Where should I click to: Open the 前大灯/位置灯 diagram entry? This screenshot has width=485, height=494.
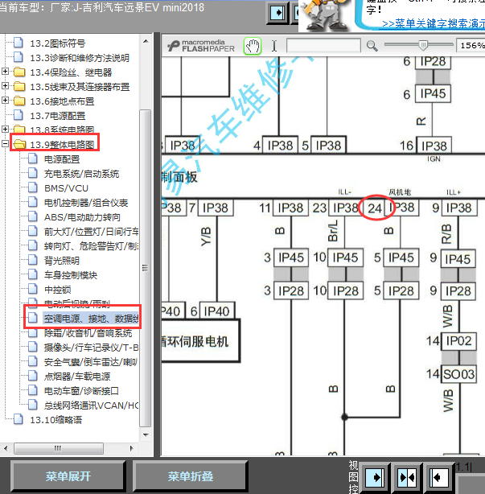point(91,232)
